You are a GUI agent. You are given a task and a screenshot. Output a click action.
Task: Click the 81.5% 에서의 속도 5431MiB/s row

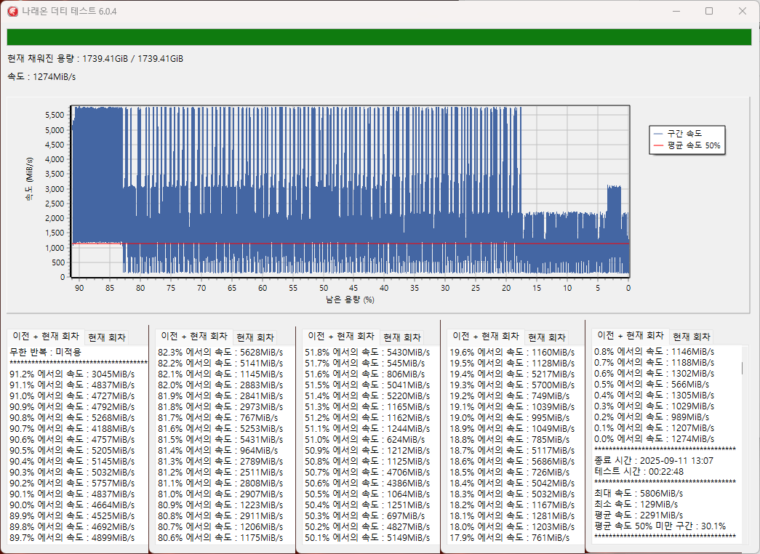pos(220,440)
